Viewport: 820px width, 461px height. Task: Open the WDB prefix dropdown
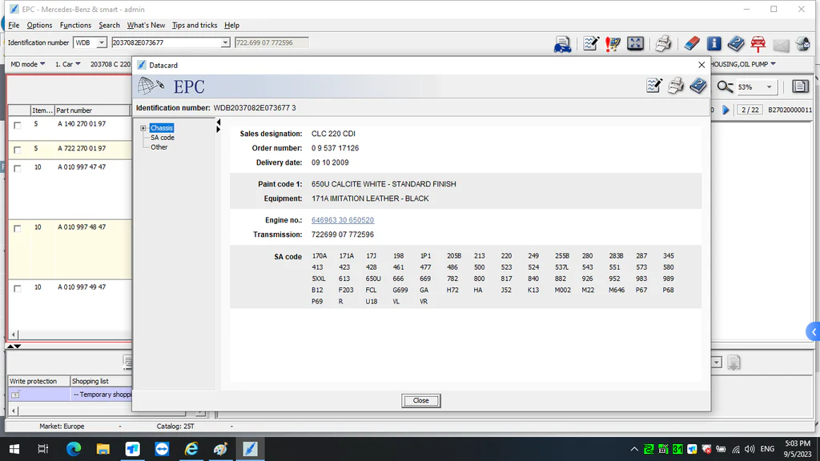(102, 42)
